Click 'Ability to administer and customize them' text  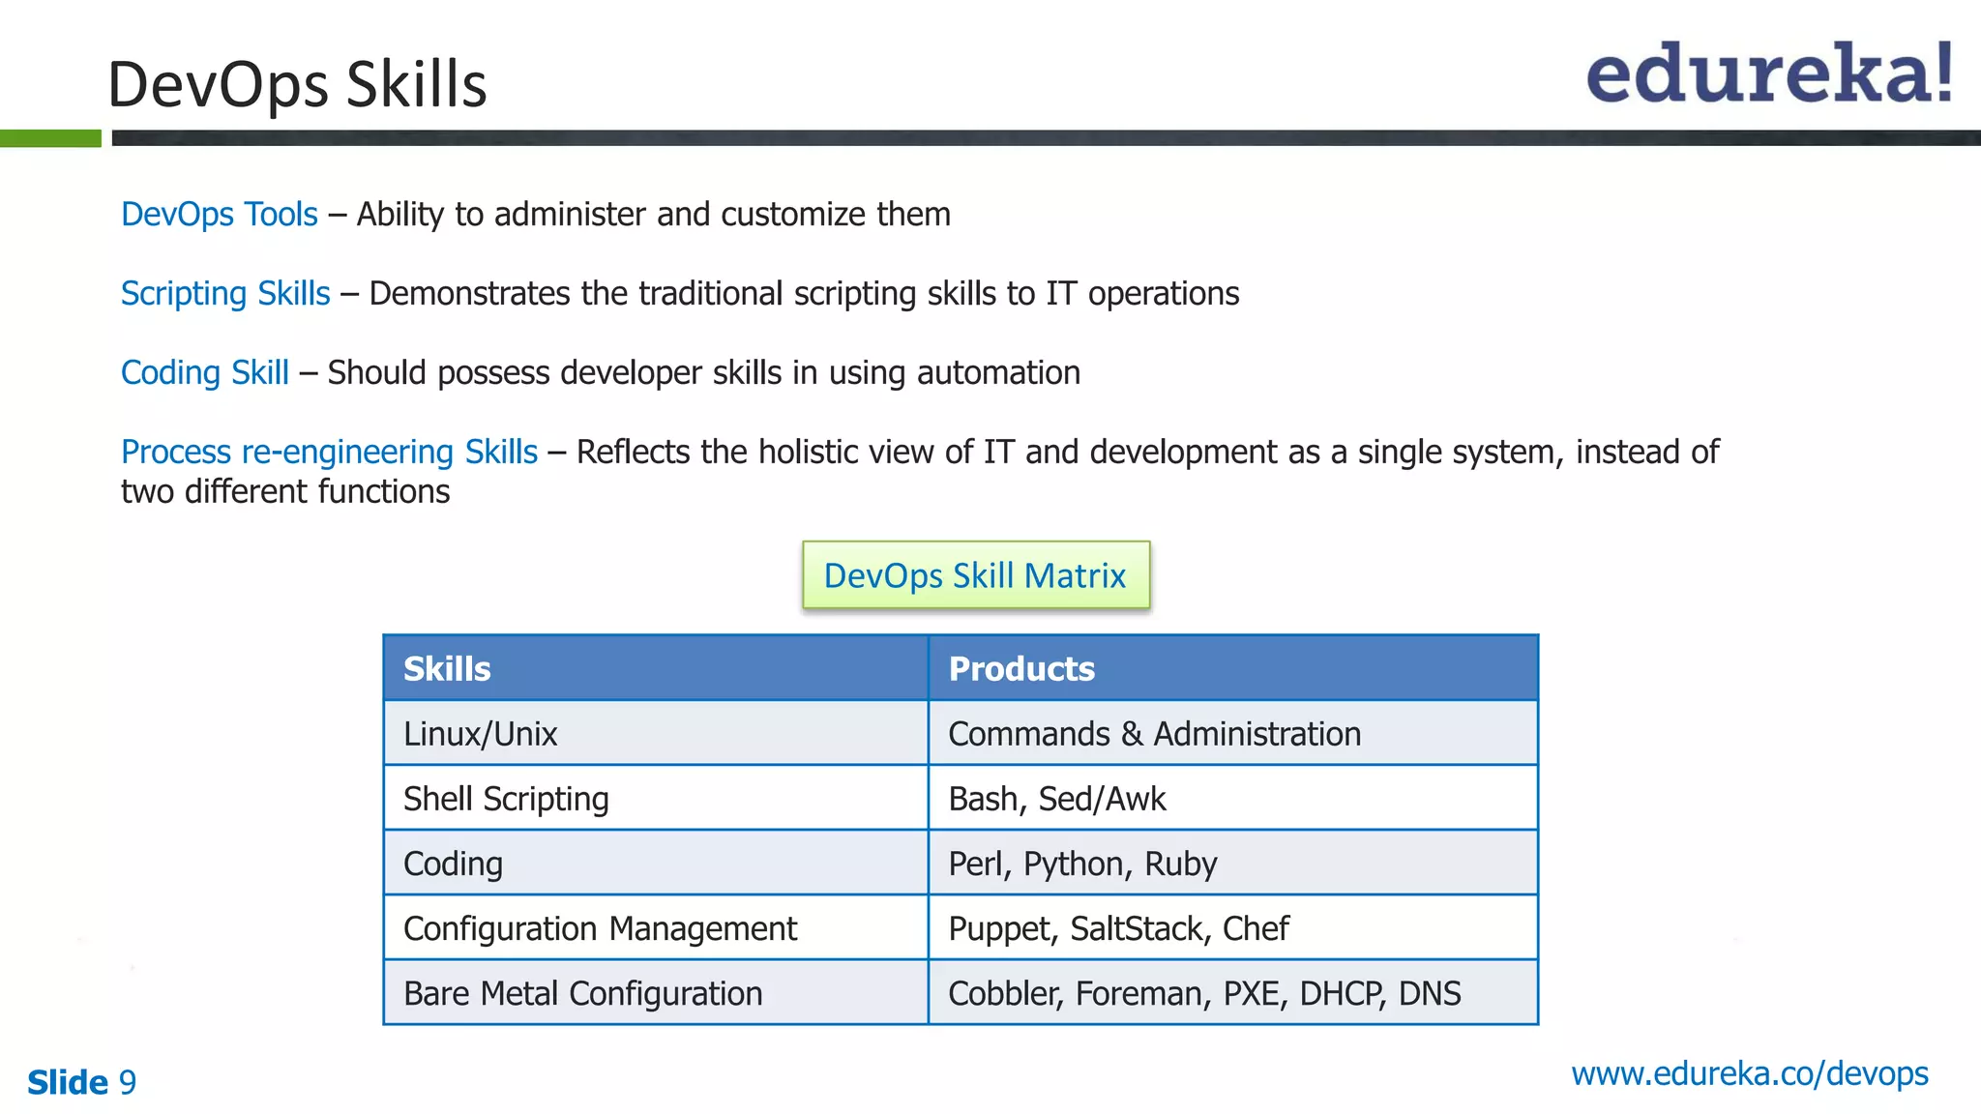[x=654, y=214]
